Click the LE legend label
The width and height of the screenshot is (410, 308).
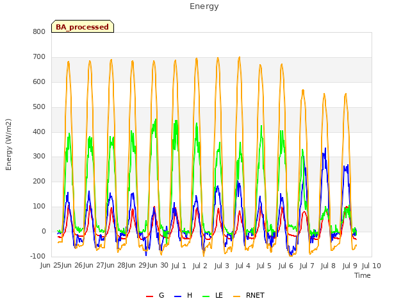(219, 295)
